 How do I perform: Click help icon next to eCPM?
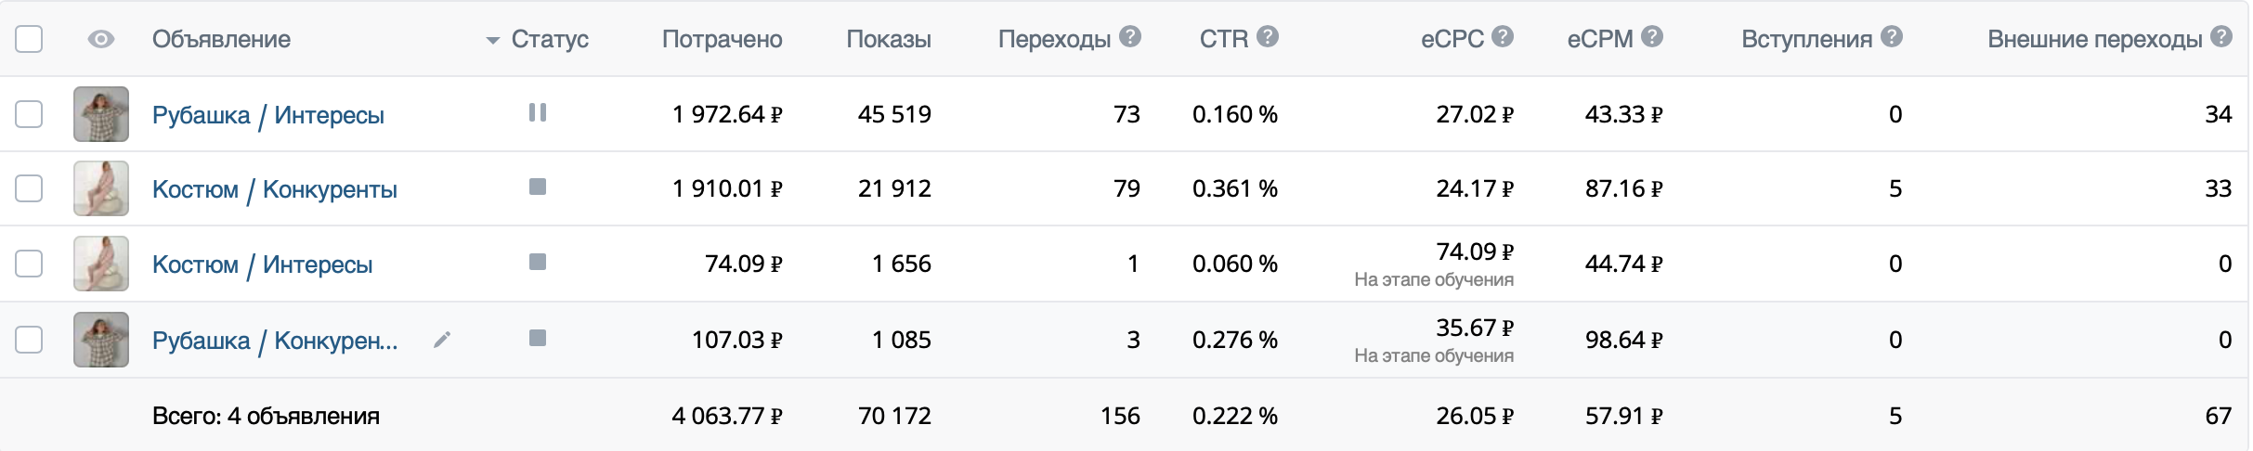1652,37
